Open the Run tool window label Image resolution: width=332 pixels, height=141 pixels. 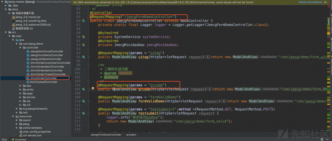[x=4, y=140]
